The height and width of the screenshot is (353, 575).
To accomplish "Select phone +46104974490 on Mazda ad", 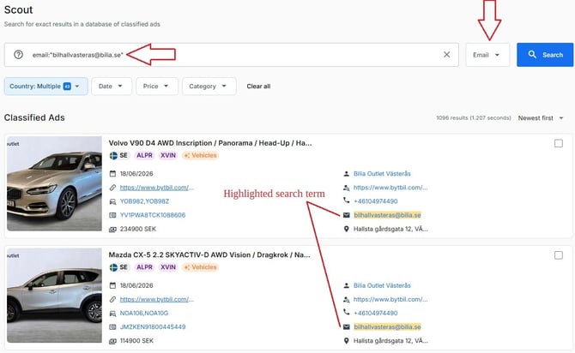I will pyautogui.click(x=376, y=313).
